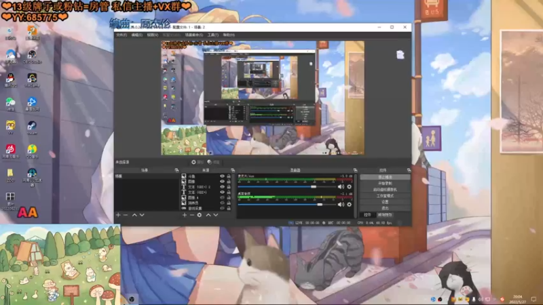Open the YY desktop shortcut
Image resolution: width=543 pixels, height=305 pixels.
(10, 127)
